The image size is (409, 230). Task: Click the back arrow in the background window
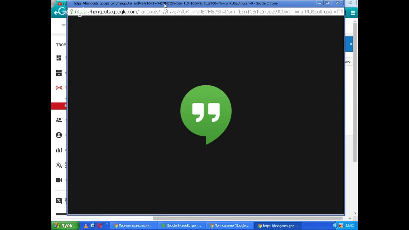[x=56, y=12]
